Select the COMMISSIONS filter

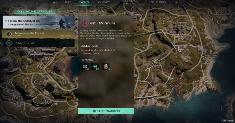click(96, 11)
